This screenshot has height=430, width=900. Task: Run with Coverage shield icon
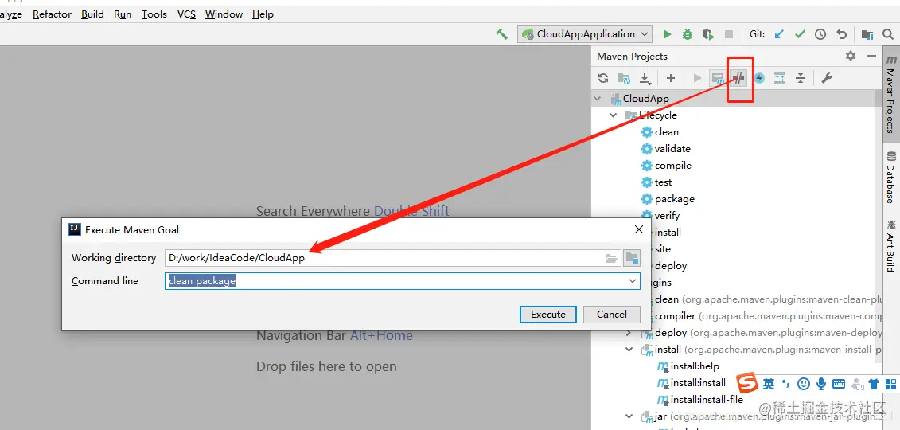point(708,34)
